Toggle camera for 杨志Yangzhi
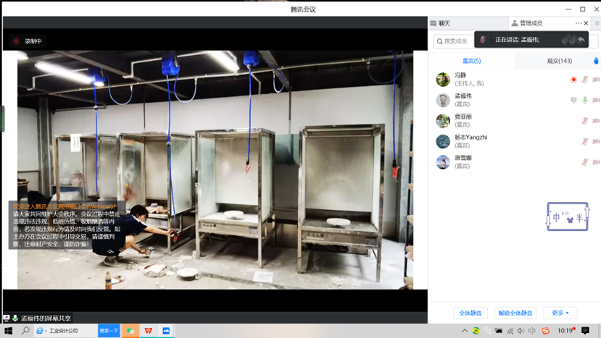The height and width of the screenshot is (338, 601). [596, 142]
